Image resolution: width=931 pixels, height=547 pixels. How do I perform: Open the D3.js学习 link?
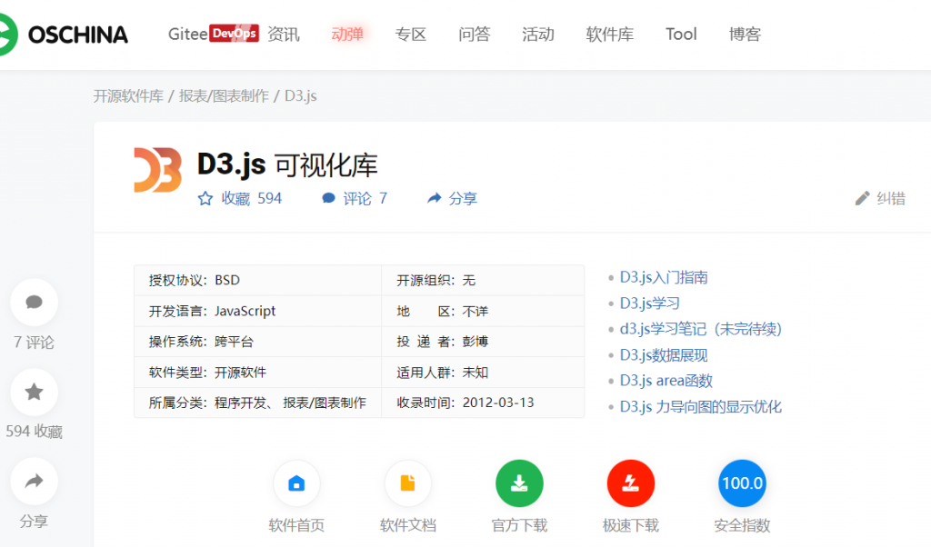coord(649,303)
